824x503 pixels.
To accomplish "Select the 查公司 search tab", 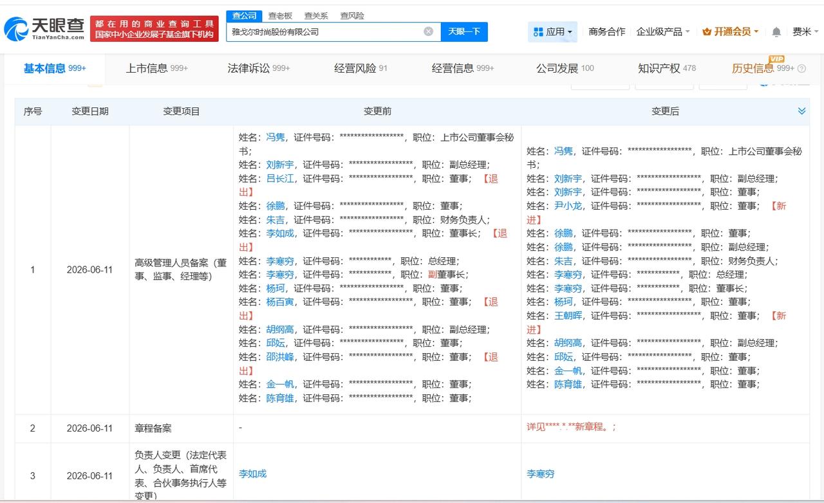I will [244, 15].
